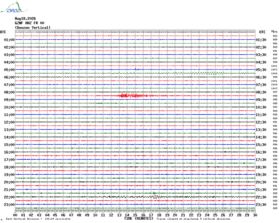Image resolution: width=279 pixels, height=223 pixels.
Task: Click the 23:00 hour label
Action: (9, 205)
